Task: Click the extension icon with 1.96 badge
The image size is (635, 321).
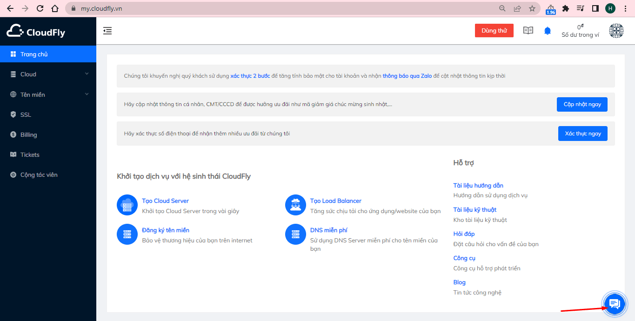Action: [551, 9]
